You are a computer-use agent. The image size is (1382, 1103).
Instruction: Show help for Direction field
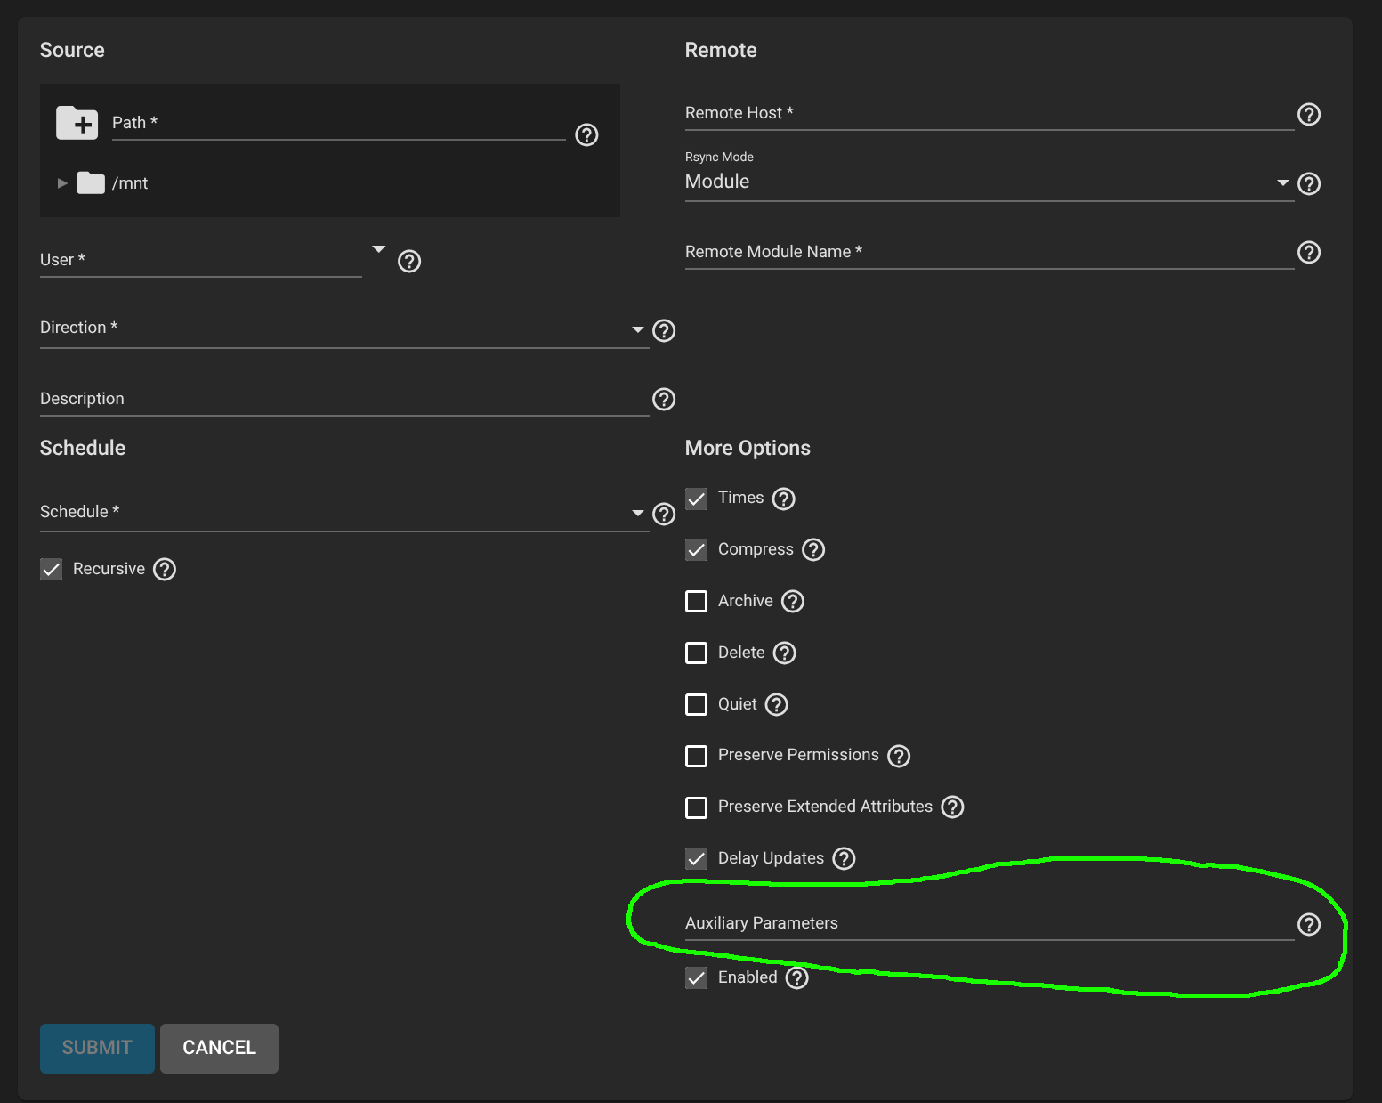click(664, 330)
